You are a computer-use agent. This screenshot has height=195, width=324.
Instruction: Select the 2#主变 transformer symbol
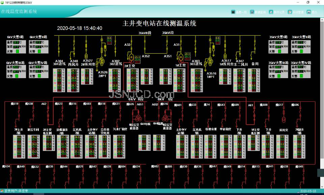point(131,58)
